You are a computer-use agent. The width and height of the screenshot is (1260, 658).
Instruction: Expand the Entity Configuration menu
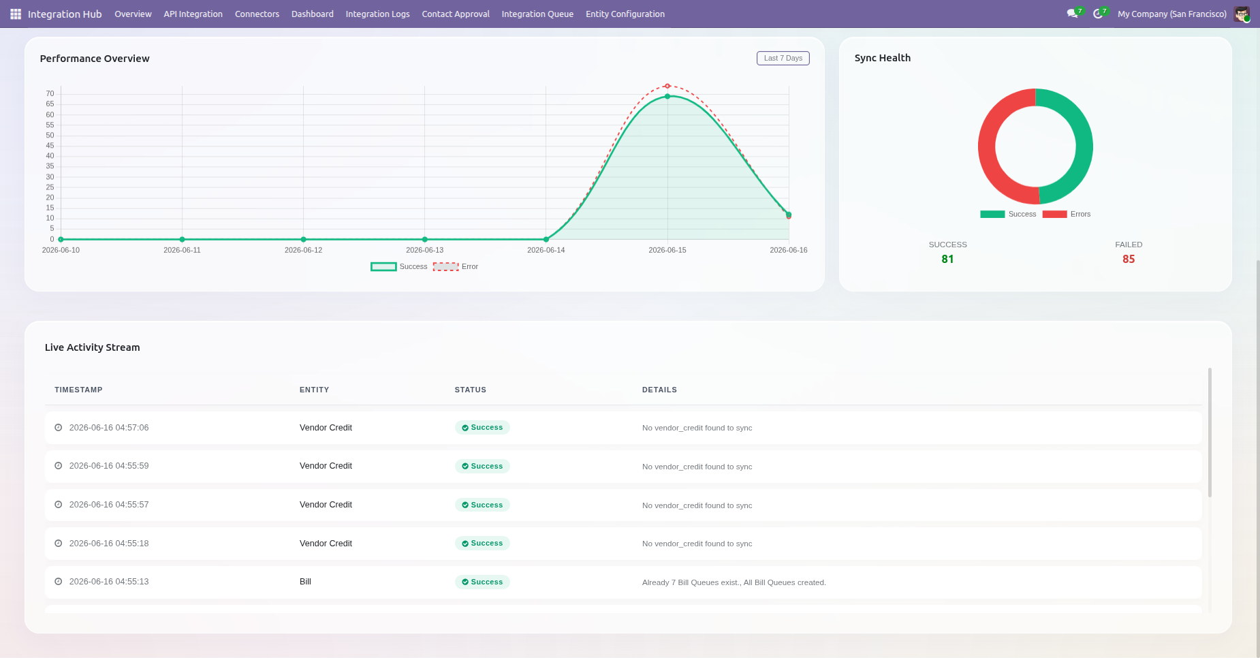click(x=625, y=14)
